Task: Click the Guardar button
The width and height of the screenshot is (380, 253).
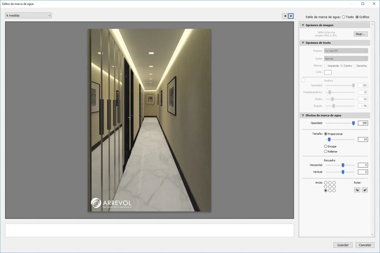Action: point(343,245)
